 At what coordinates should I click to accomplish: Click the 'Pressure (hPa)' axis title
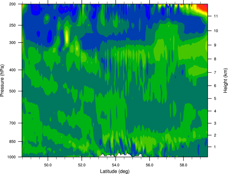click(2, 80)
